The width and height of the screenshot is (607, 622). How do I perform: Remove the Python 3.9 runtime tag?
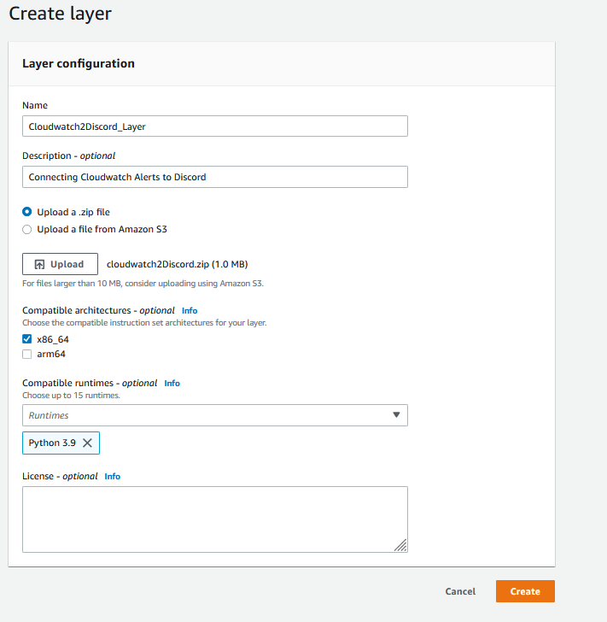click(87, 443)
